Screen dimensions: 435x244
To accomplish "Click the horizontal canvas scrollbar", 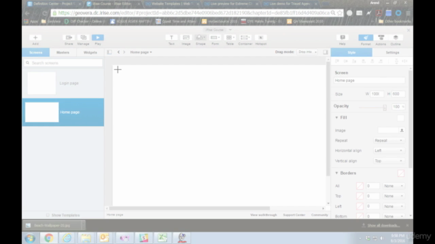I will tap(190, 208).
